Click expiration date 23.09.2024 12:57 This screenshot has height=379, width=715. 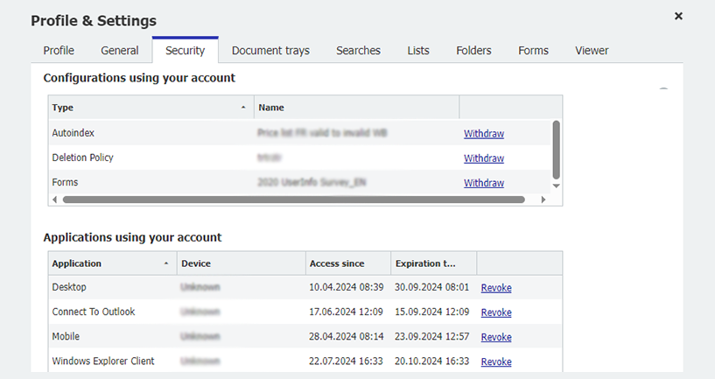(431, 337)
